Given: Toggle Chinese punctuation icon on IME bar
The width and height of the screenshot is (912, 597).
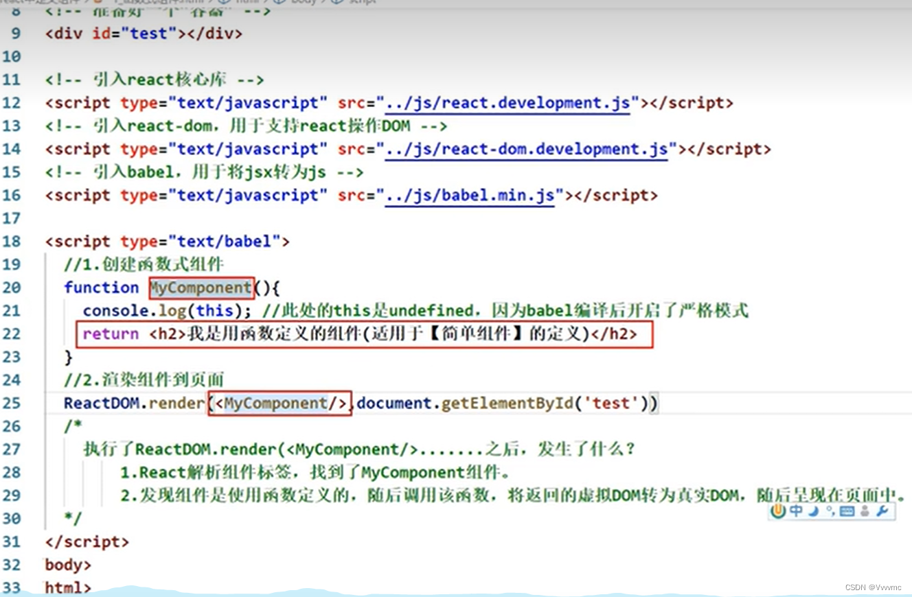Looking at the screenshot, I should pos(830,511).
